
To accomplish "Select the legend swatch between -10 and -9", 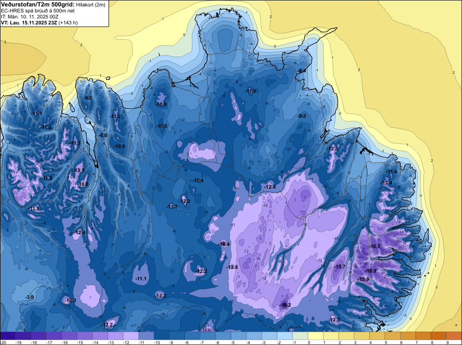I will click(162, 336).
